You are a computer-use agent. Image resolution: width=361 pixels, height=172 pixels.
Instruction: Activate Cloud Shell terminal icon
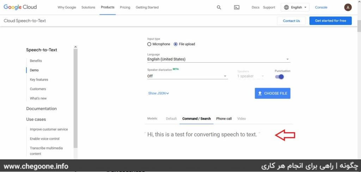point(237,7)
